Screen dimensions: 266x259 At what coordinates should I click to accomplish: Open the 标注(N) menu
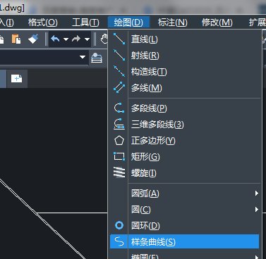pyautogui.click(x=173, y=23)
